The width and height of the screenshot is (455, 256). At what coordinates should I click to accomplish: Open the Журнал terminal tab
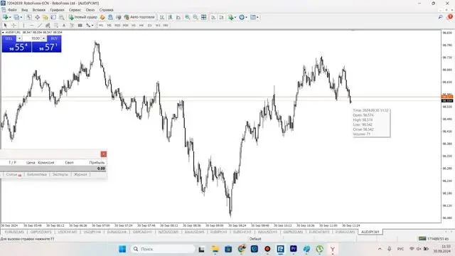point(80,174)
